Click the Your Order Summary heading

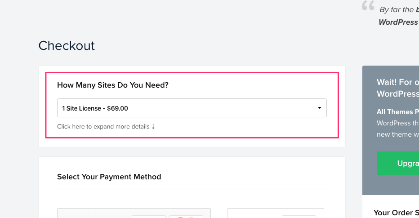[396, 213]
